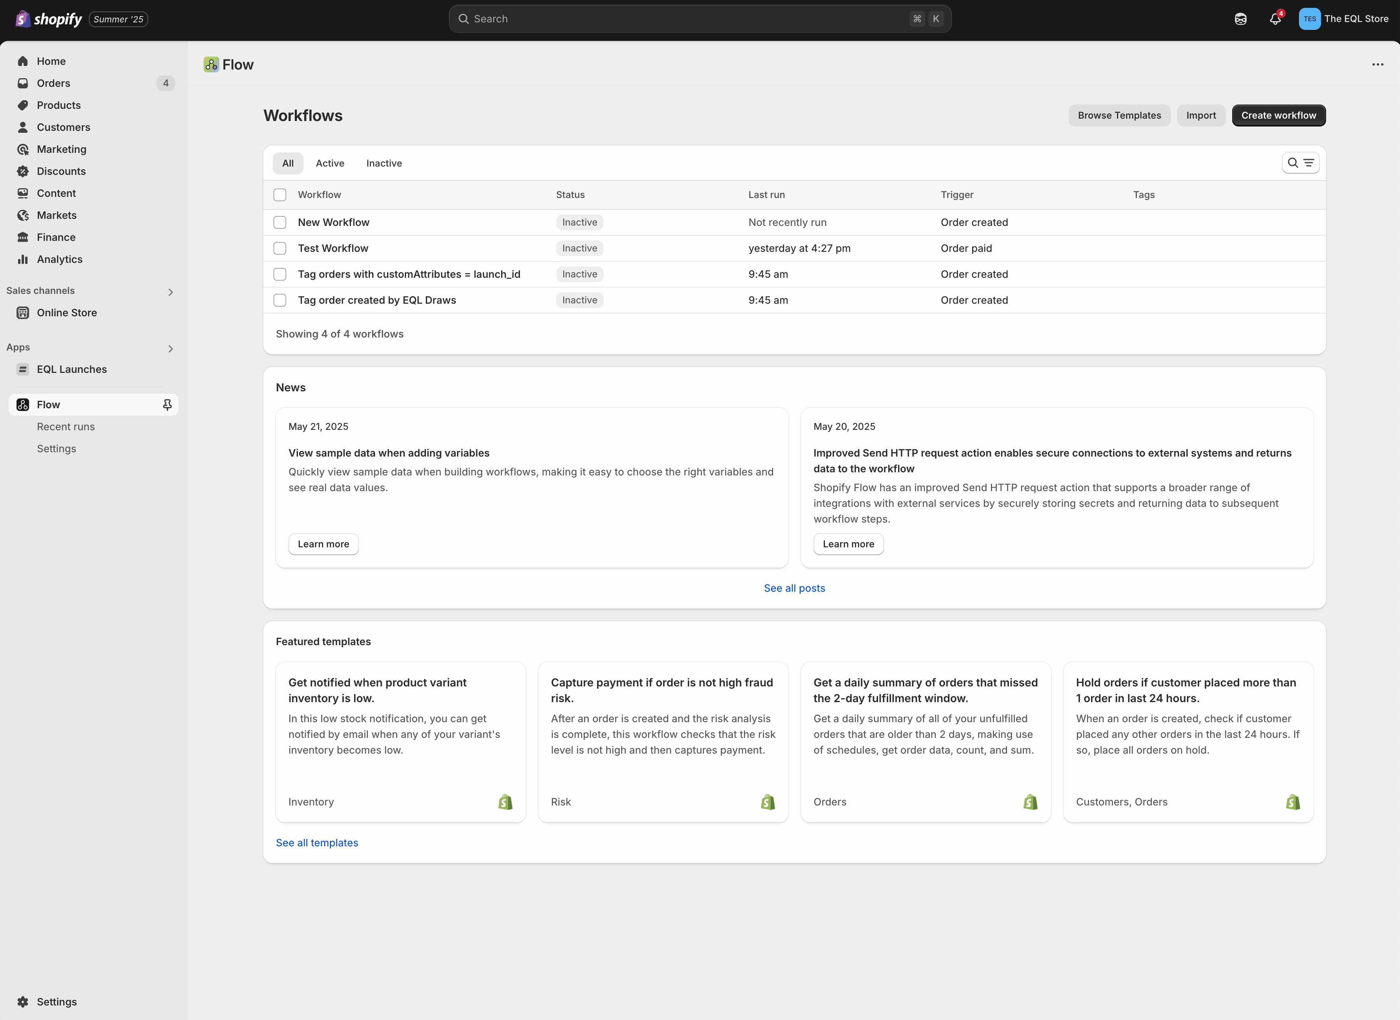Viewport: 1400px width, 1020px height.
Task: Focus the top Search field
Action: coord(700,19)
